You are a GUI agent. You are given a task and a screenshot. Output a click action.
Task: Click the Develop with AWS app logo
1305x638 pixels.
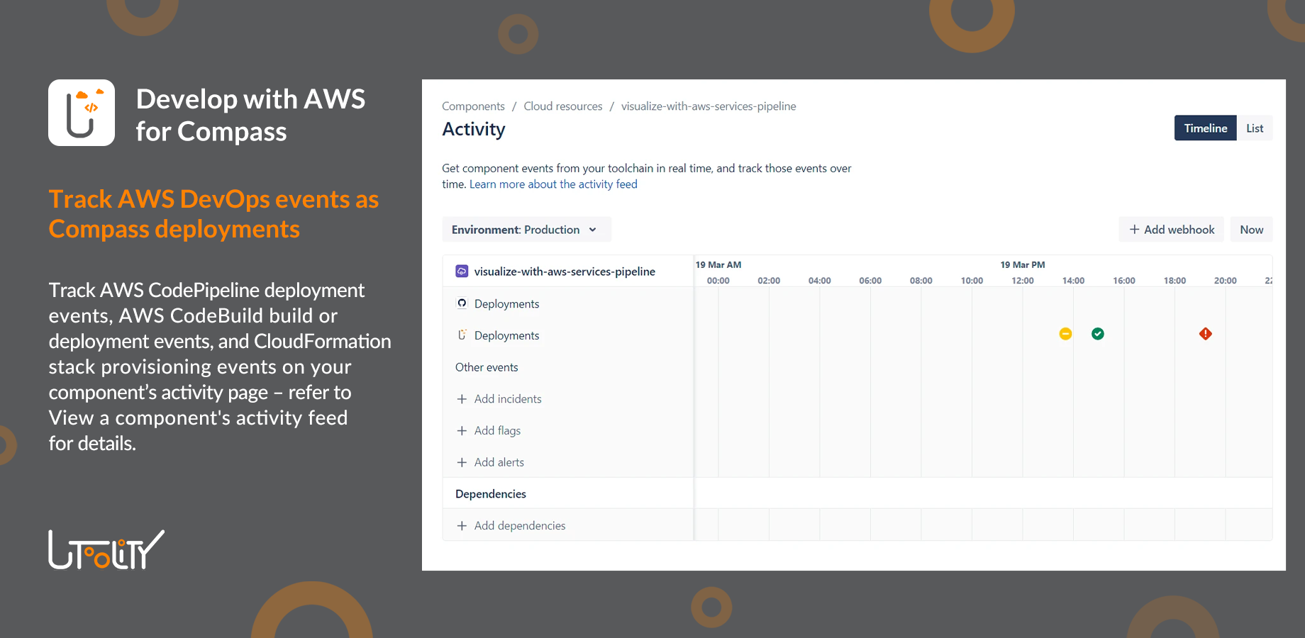tap(82, 113)
